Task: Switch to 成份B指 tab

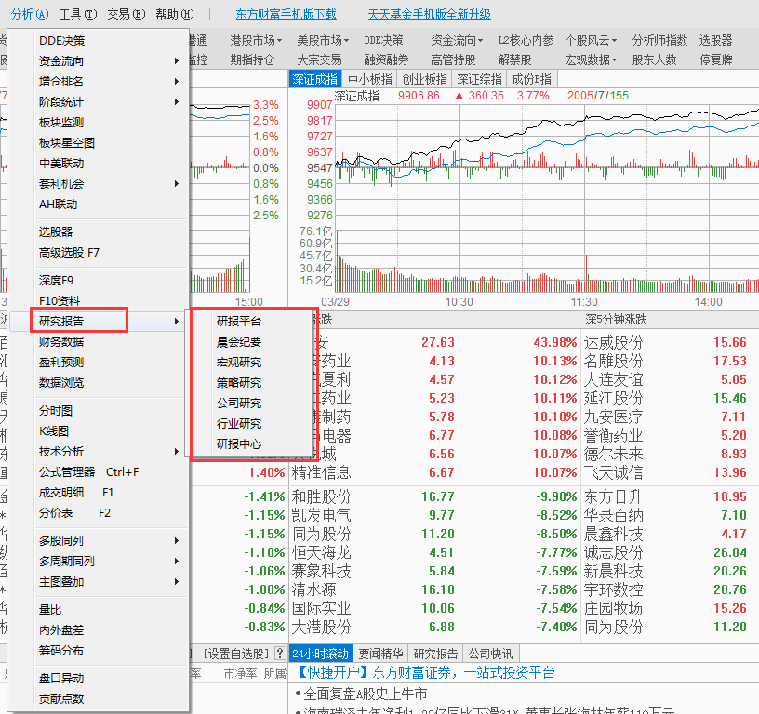Action: point(531,79)
